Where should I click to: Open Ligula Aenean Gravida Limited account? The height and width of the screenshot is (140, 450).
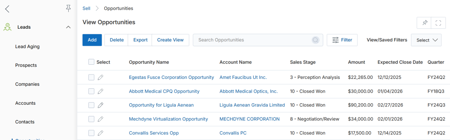(252, 105)
